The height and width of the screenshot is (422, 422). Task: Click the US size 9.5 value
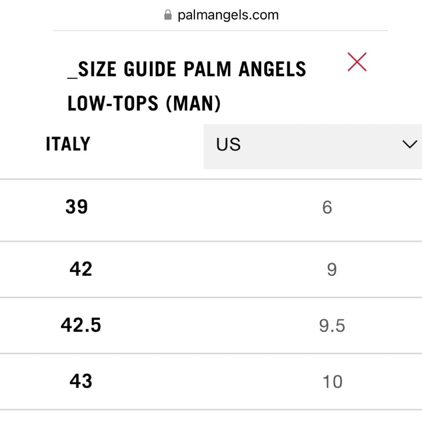pos(332,325)
